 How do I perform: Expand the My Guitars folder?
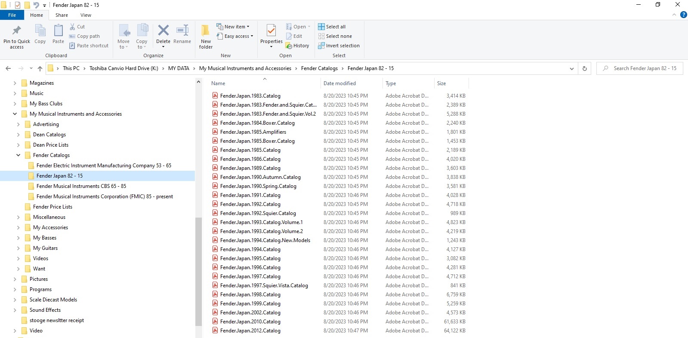point(18,248)
